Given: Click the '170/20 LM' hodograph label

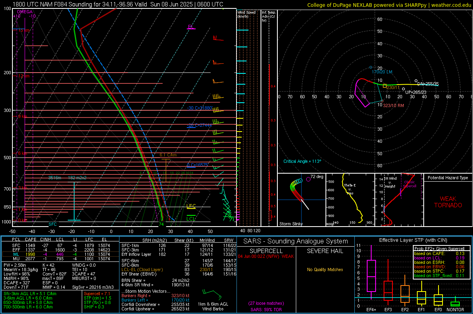Looking at the screenshot, I should coord(382,72).
